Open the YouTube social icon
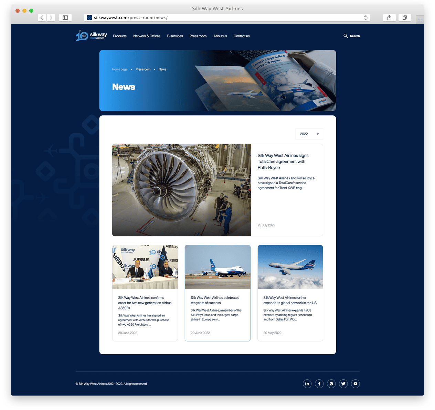The height and width of the screenshot is (410, 435). [356, 383]
